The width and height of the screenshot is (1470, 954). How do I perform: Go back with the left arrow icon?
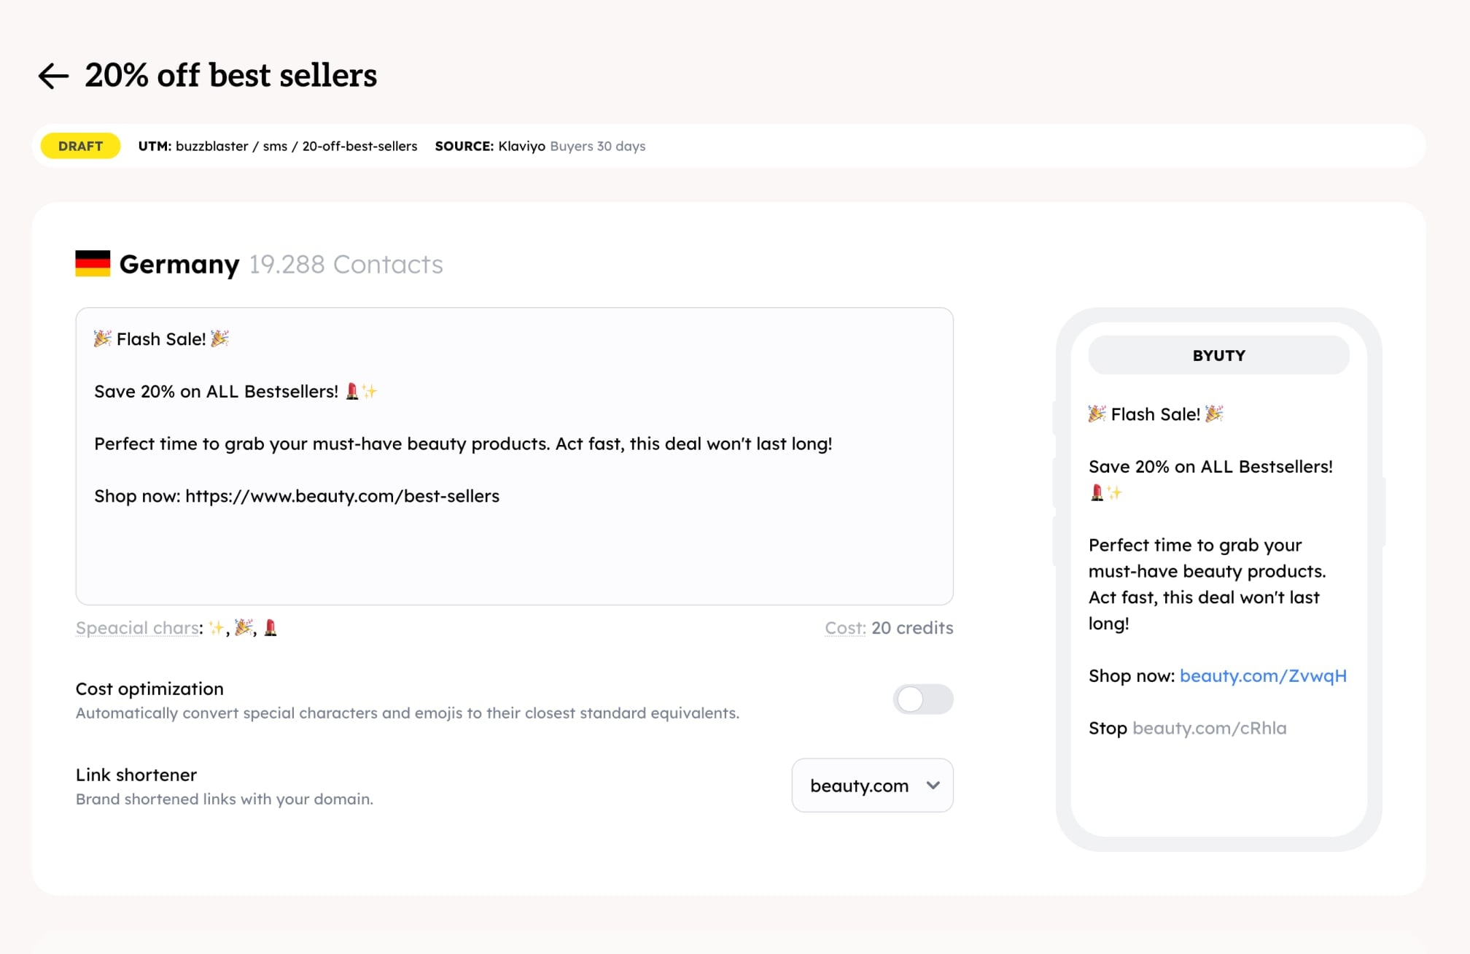coord(53,76)
